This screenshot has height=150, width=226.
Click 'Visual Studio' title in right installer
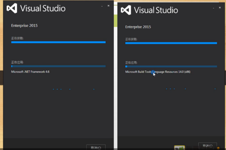[x=156, y=10]
